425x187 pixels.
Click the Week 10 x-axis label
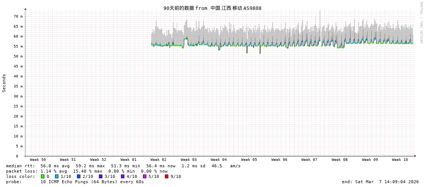click(400, 160)
